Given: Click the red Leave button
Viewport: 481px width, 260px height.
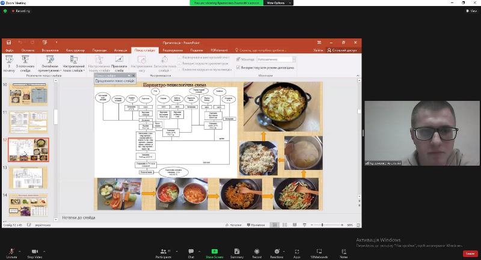Looking at the screenshot, I should click(x=470, y=253).
